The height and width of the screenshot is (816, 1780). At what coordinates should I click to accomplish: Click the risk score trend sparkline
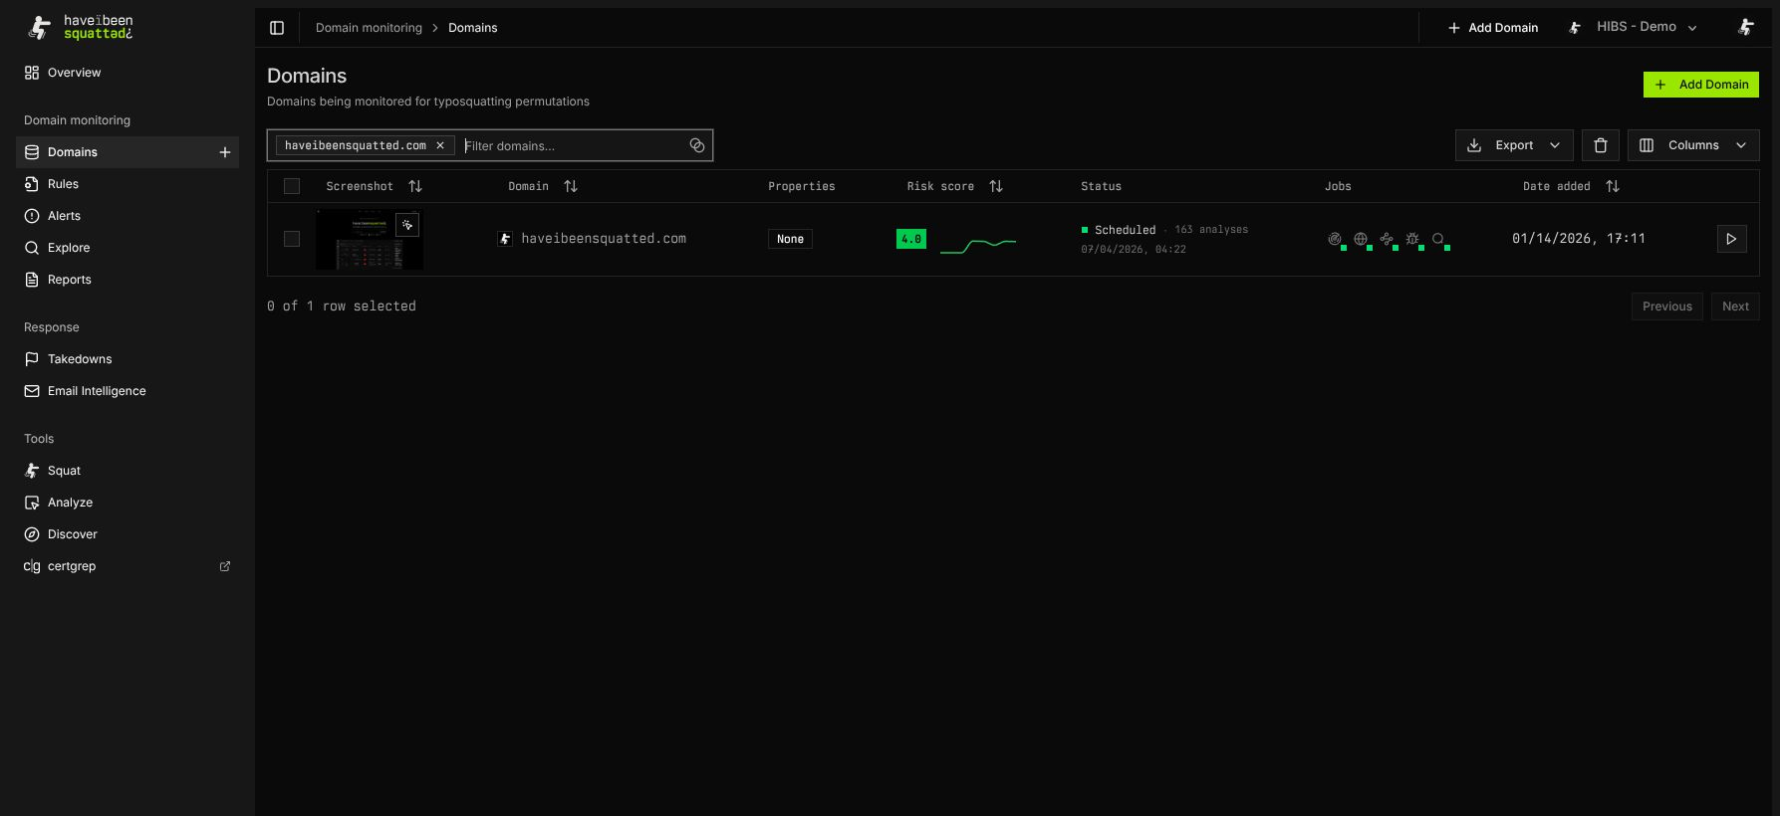coord(978,245)
